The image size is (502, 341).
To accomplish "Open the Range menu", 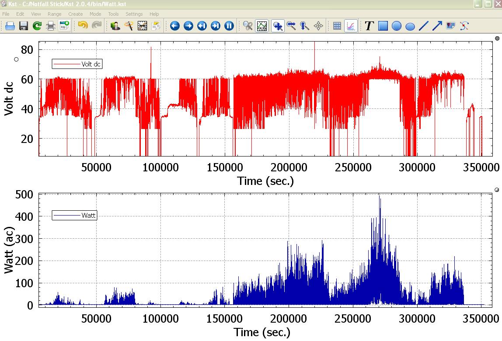I will [x=55, y=14].
